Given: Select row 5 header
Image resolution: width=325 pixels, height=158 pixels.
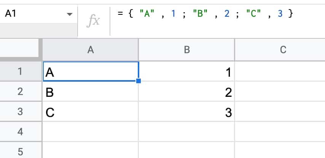Looking at the screenshot, I should coord(20,150).
